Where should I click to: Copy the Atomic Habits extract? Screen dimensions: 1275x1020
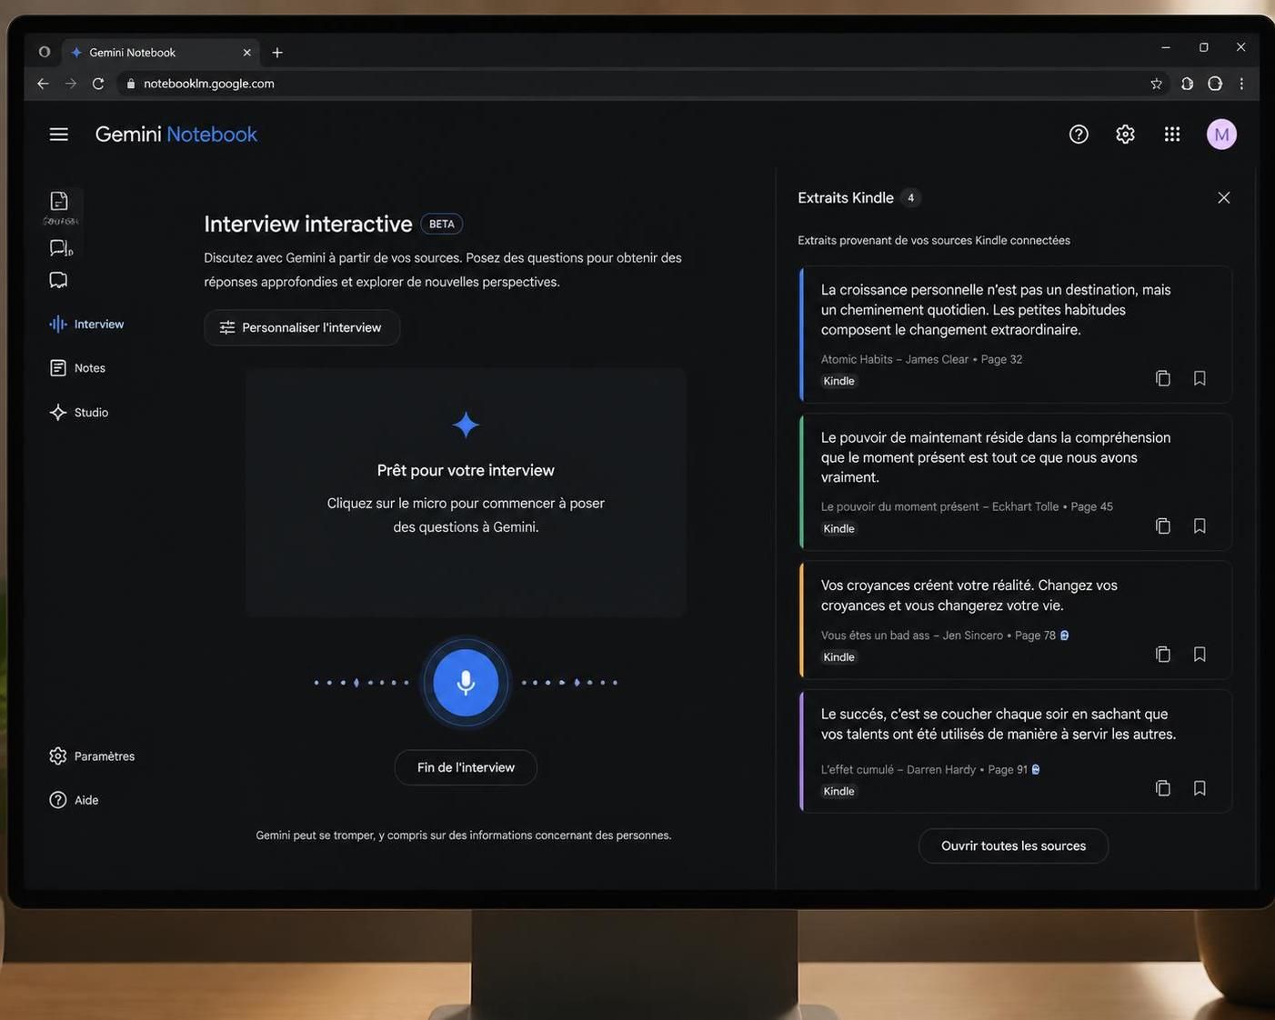tap(1162, 378)
